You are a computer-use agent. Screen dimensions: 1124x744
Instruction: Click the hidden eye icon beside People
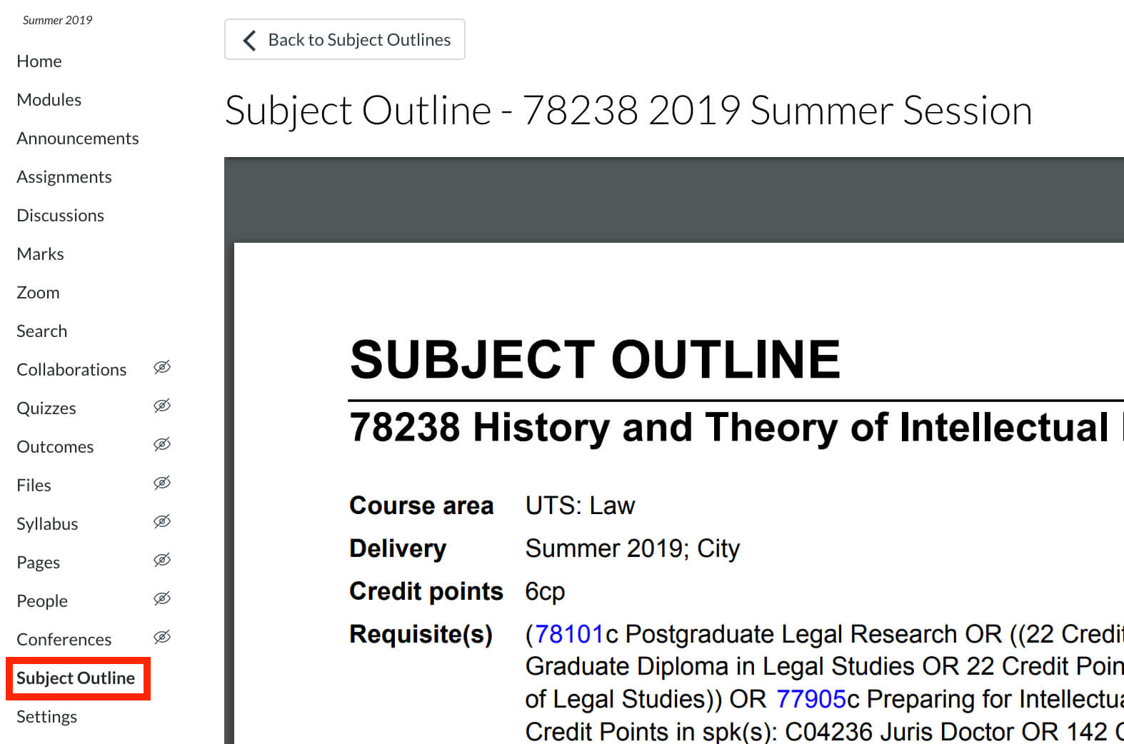162,599
